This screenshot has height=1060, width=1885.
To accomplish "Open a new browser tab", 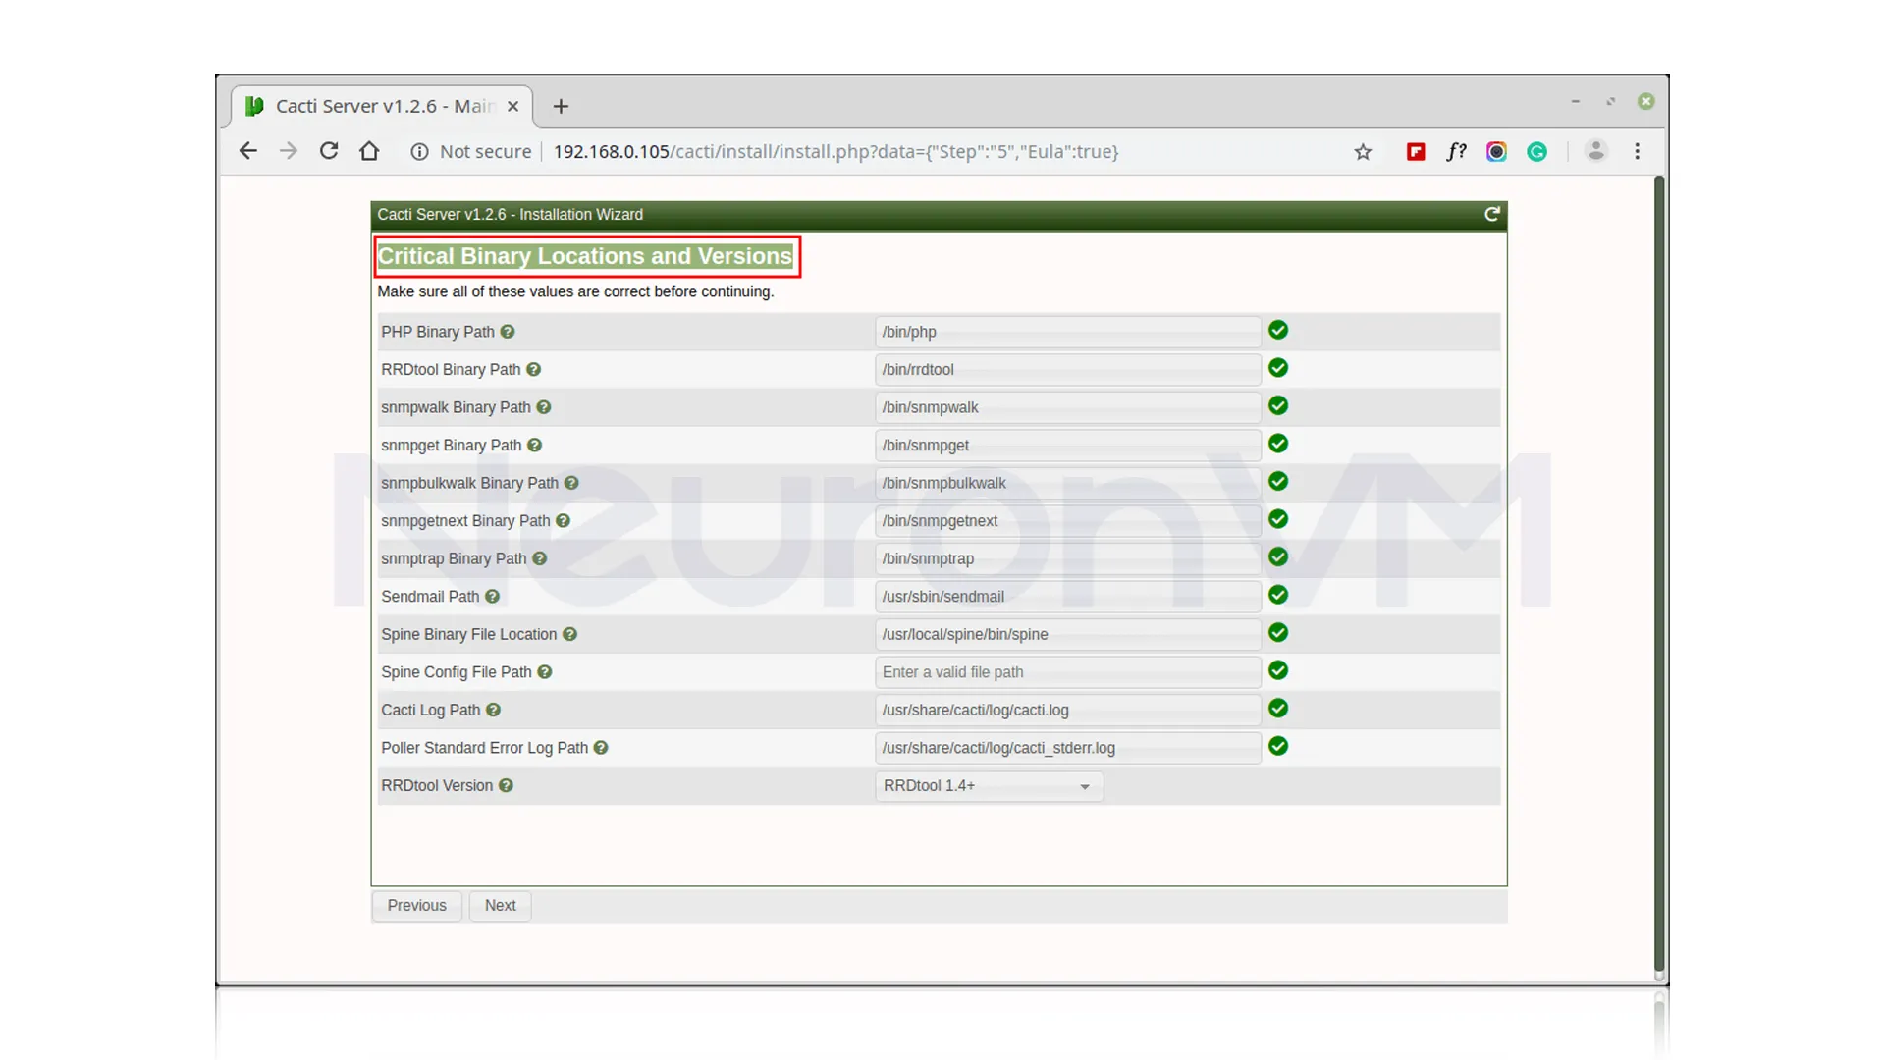I will [561, 106].
